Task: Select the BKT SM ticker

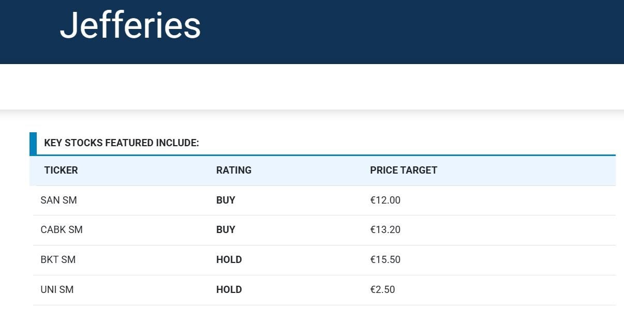Action: coord(58,260)
